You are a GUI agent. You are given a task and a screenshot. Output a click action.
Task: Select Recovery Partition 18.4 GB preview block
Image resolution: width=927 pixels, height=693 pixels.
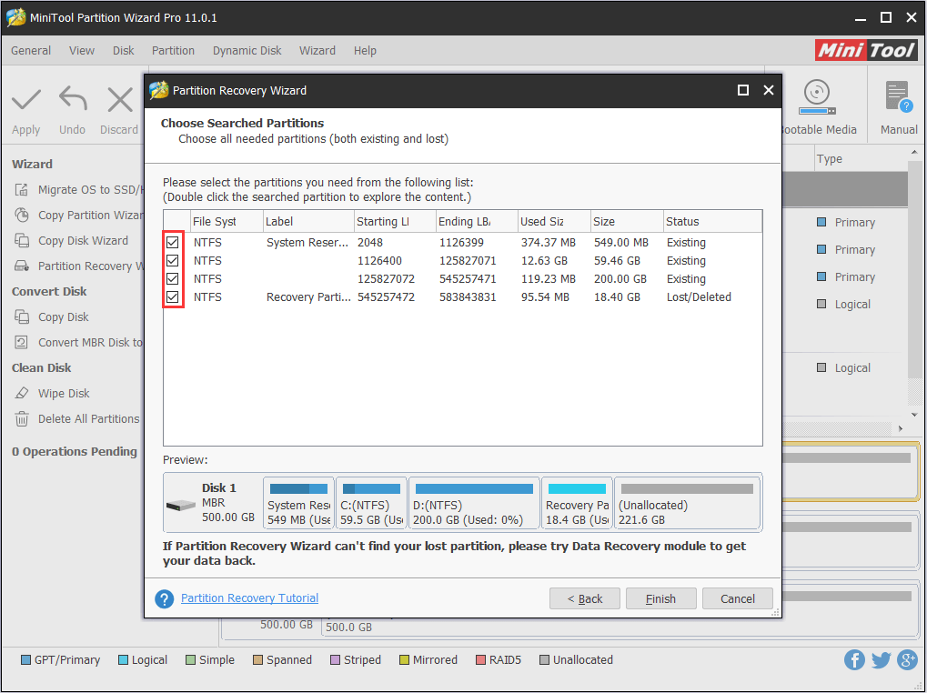click(x=577, y=503)
